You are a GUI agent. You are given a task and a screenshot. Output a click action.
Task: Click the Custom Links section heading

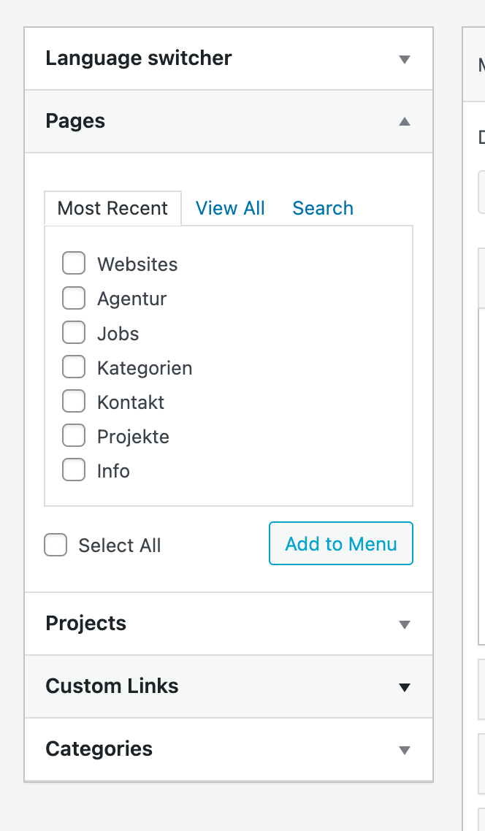pos(112,686)
